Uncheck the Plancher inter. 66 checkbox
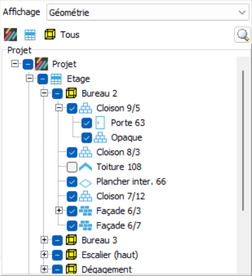 (x=72, y=181)
